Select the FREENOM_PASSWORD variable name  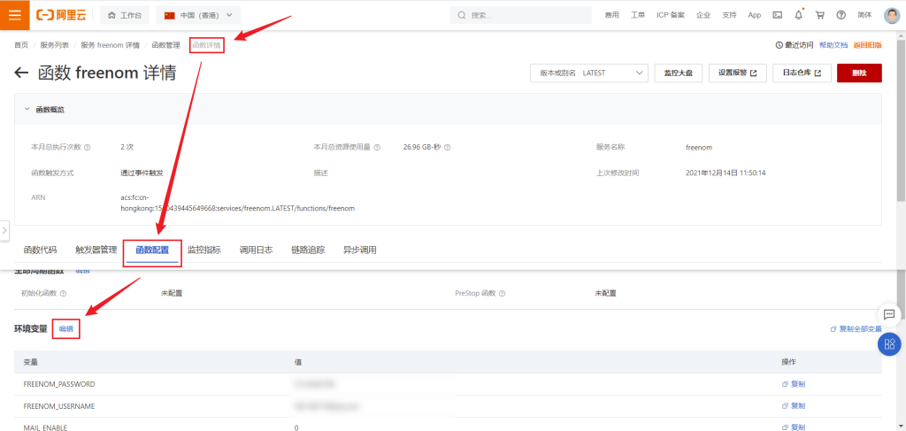coord(59,384)
